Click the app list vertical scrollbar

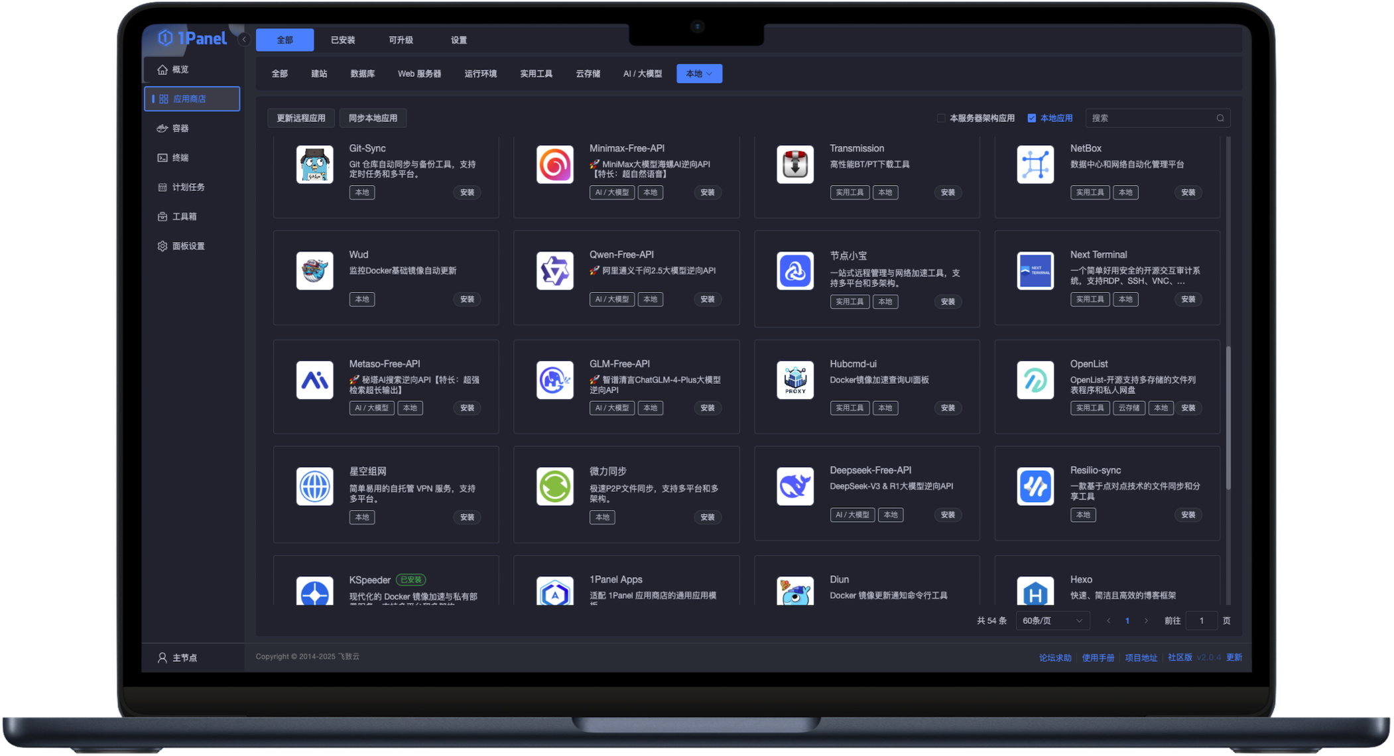(1228, 418)
